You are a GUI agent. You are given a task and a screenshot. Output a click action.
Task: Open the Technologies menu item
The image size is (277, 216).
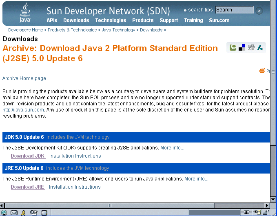pyautogui.click(x=111, y=20)
